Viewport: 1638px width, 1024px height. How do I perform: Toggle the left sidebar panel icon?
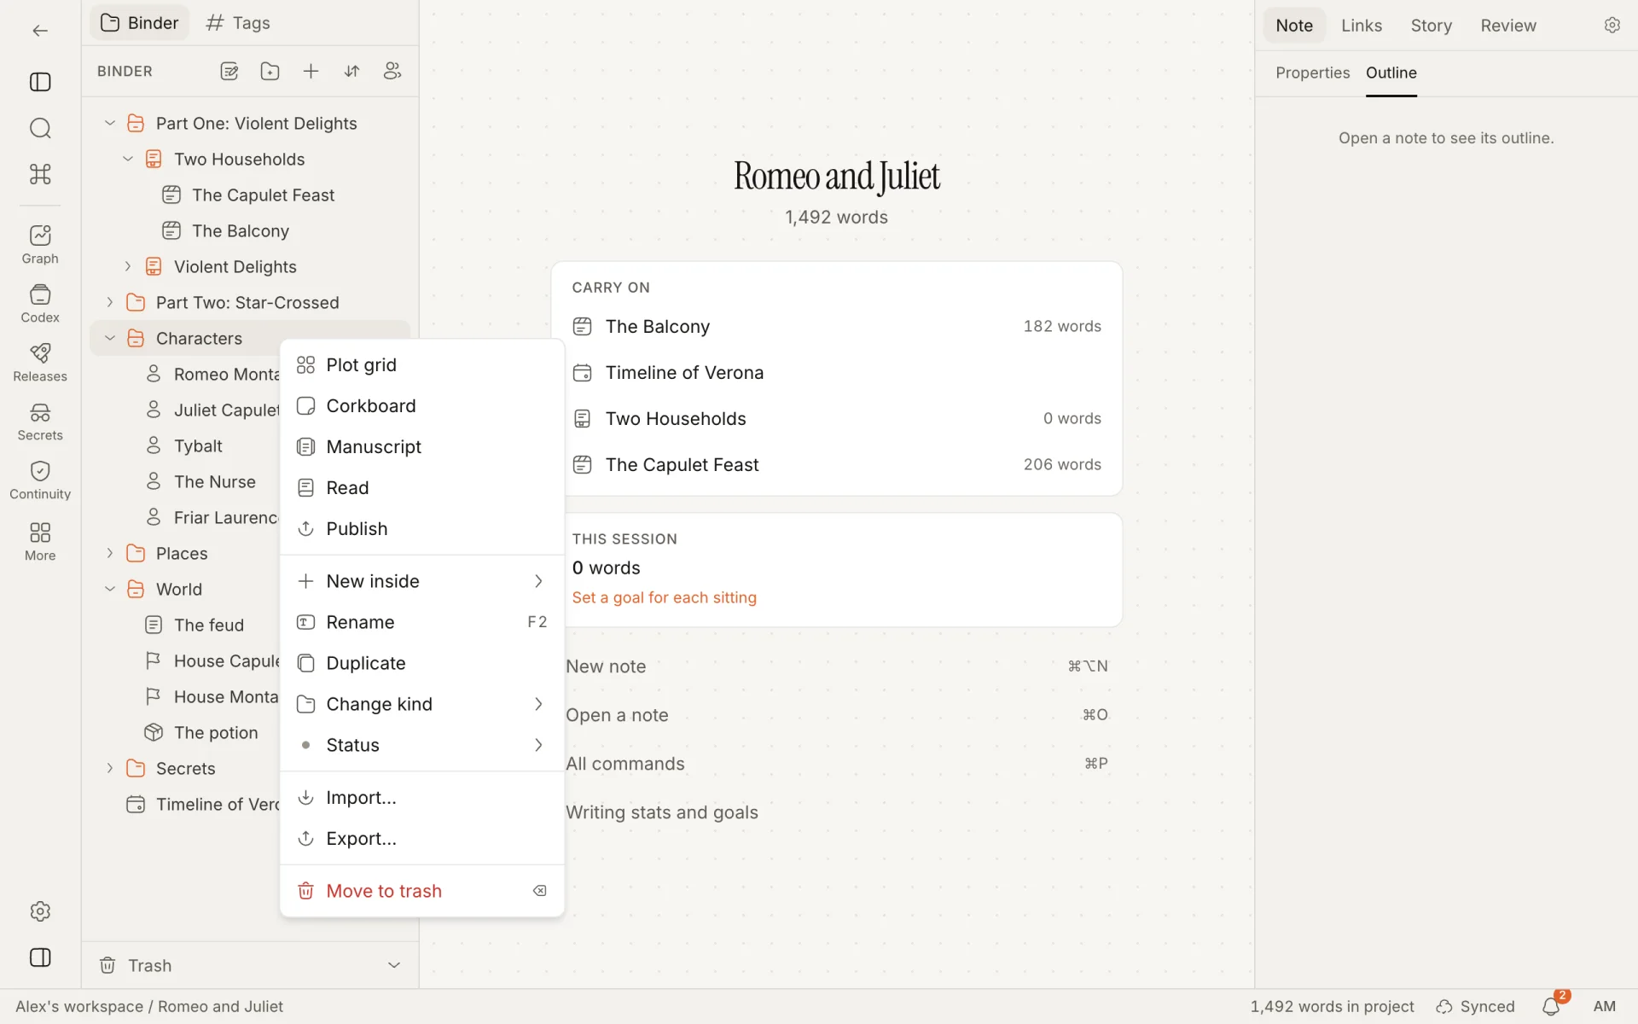40,82
